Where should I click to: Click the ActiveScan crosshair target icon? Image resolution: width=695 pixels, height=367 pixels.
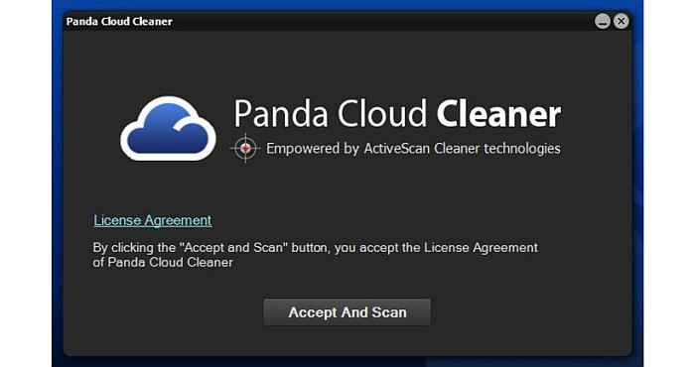point(245,149)
